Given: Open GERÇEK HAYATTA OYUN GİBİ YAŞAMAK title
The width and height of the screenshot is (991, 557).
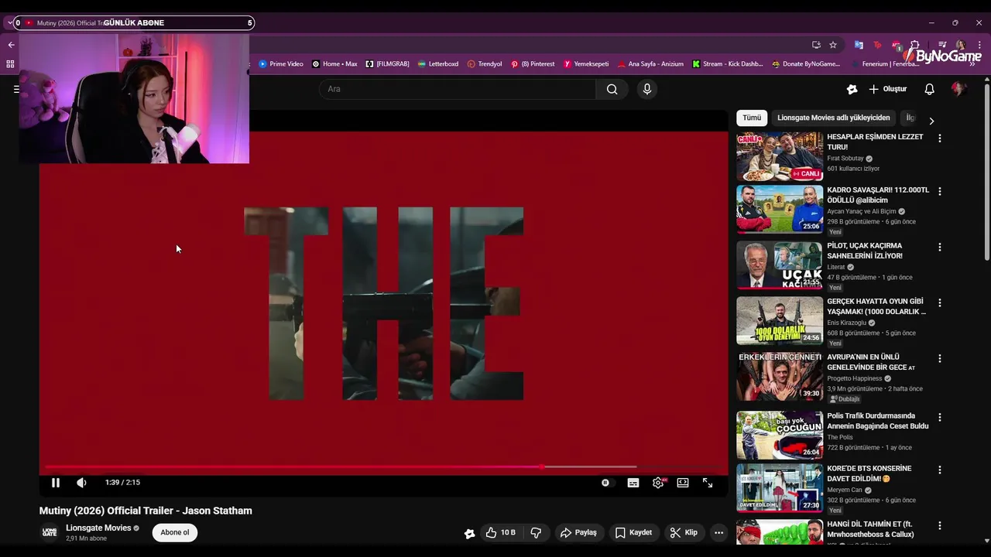Looking at the screenshot, I should [x=876, y=306].
